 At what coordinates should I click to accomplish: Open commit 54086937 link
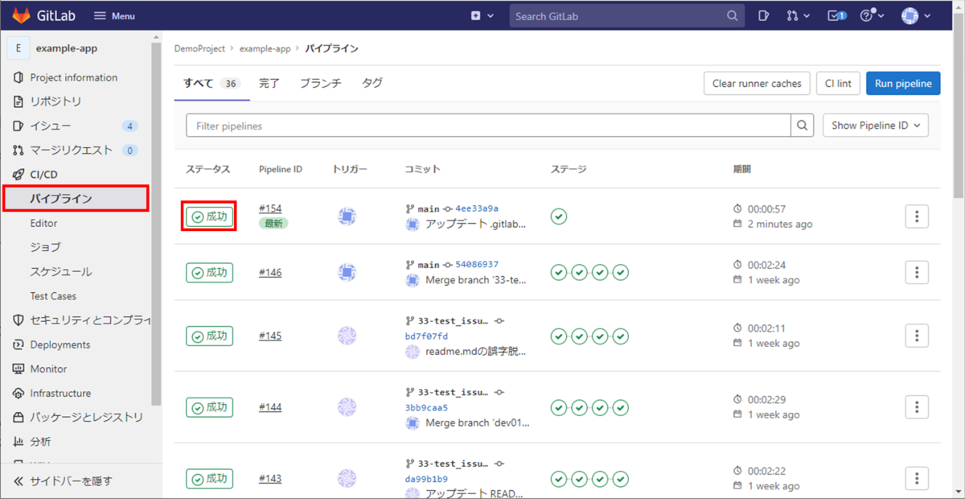coord(477,265)
